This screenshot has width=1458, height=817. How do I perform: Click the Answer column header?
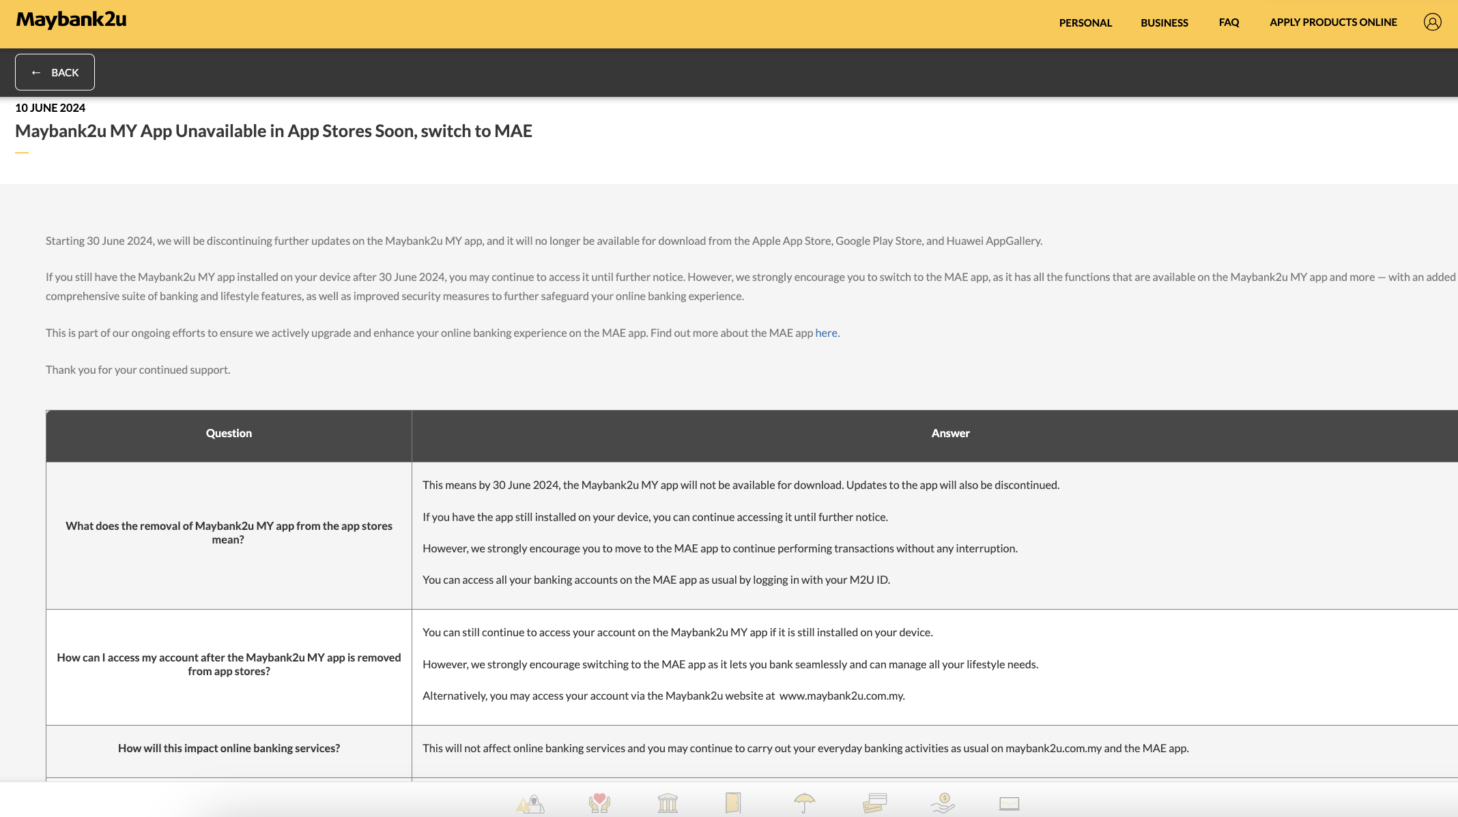950,434
